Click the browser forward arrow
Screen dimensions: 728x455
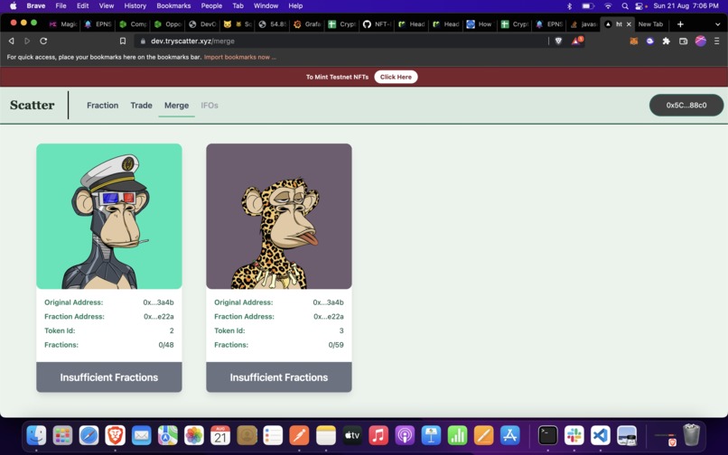(x=27, y=41)
